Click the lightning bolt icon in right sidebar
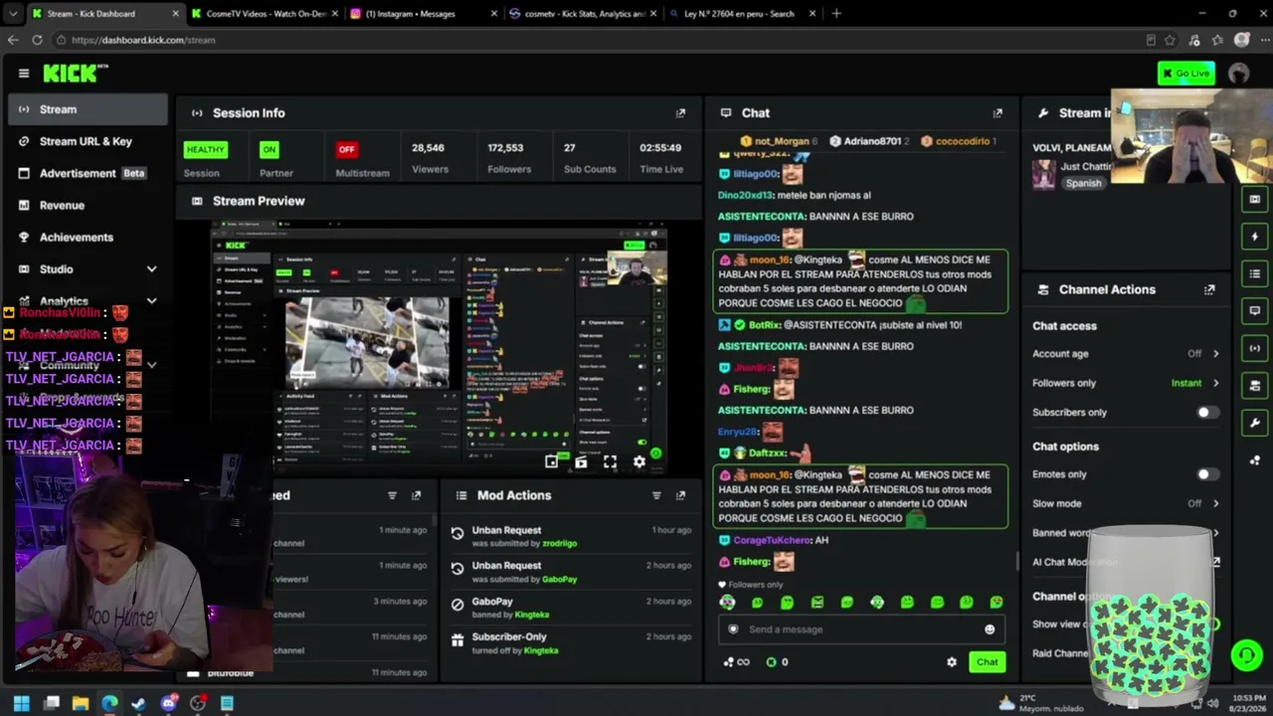 pyautogui.click(x=1254, y=237)
